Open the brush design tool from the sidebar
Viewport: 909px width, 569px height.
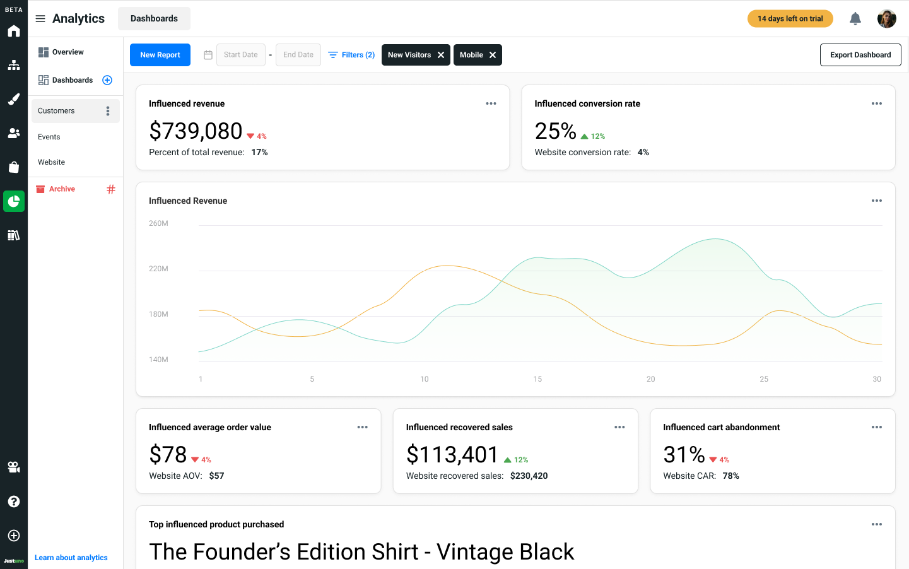(14, 99)
